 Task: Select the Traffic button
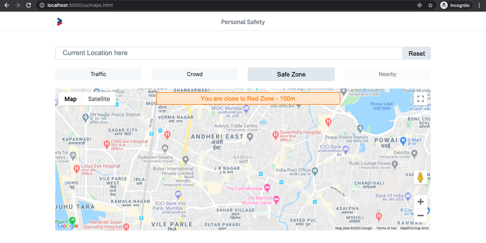98,74
